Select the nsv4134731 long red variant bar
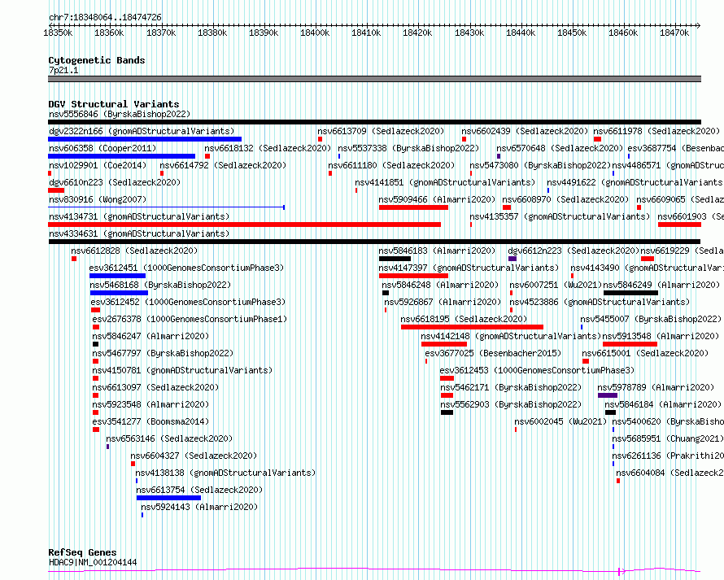This screenshot has height=580, width=724. tap(244, 225)
